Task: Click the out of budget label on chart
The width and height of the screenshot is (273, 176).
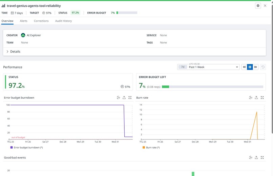Action: click(18, 137)
